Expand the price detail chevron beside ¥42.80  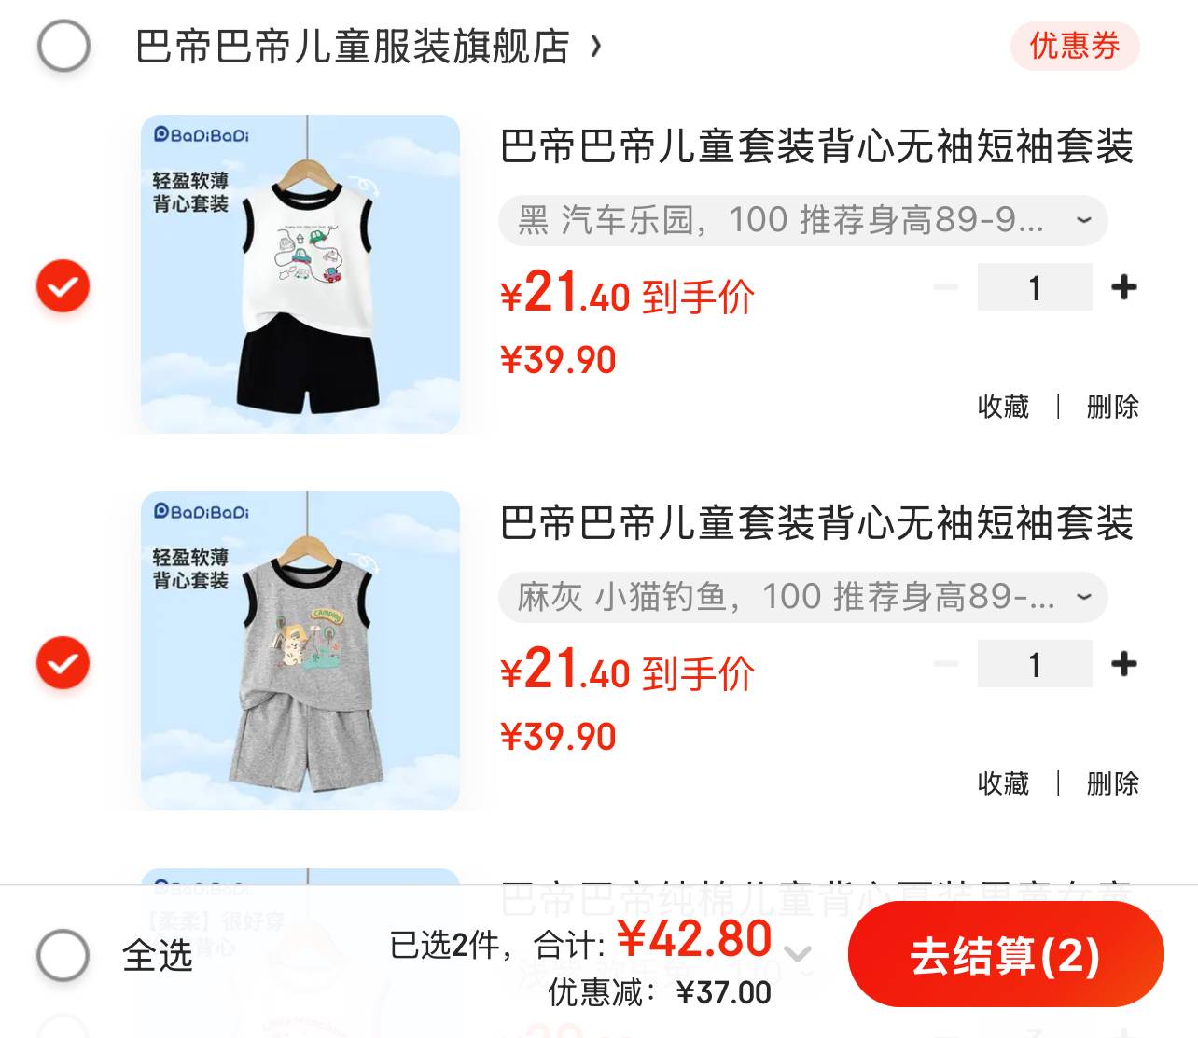tap(798, 953)
